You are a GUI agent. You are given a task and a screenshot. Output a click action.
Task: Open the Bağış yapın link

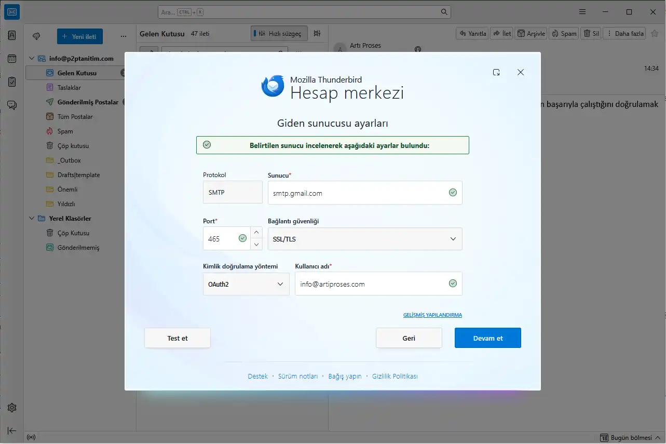345,376
